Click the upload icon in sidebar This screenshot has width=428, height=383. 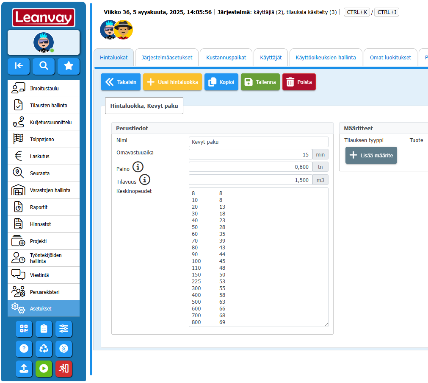24,369
